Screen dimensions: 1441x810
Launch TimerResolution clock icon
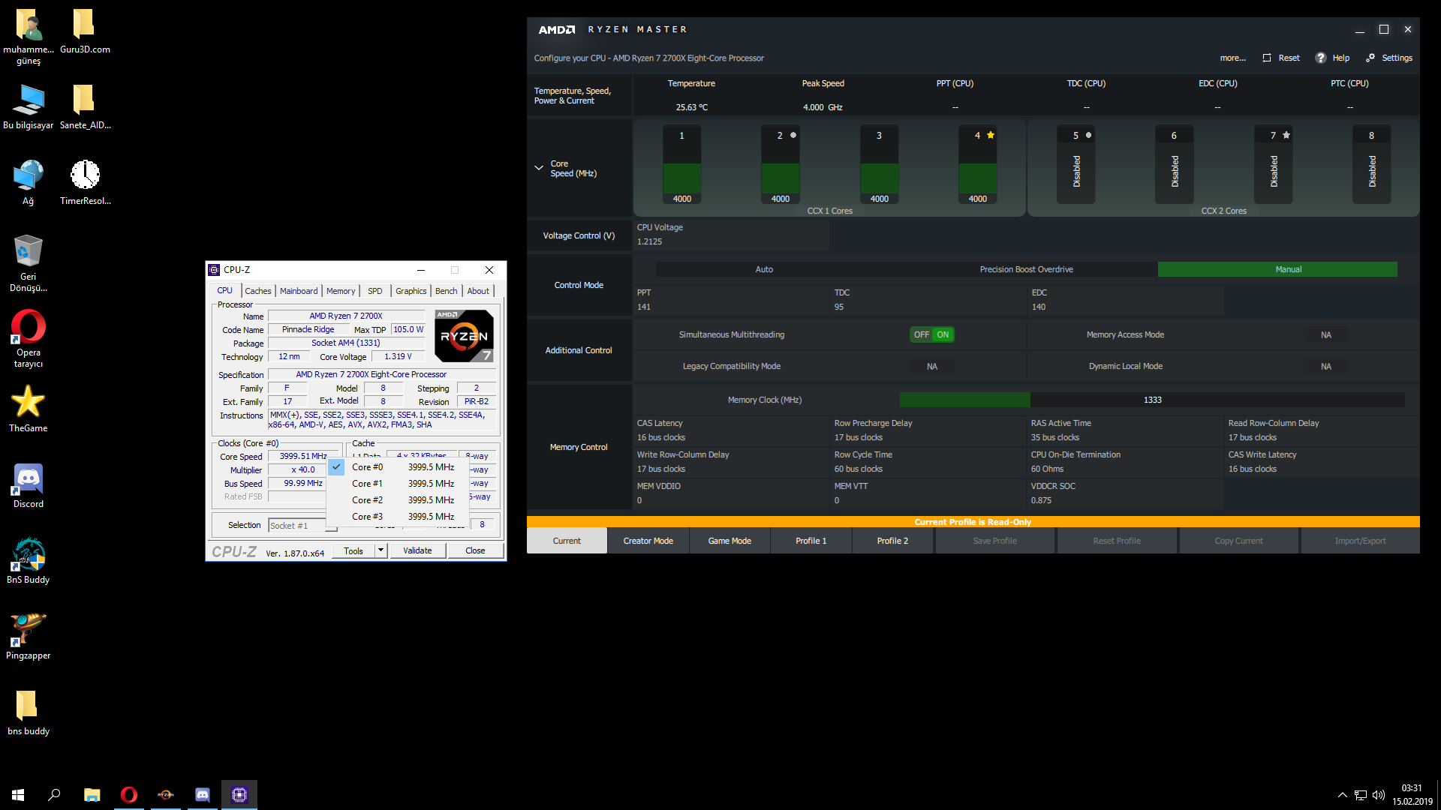coord(85,183)
